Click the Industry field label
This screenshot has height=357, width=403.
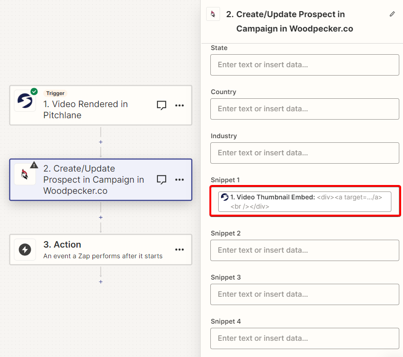pos(224,136)
